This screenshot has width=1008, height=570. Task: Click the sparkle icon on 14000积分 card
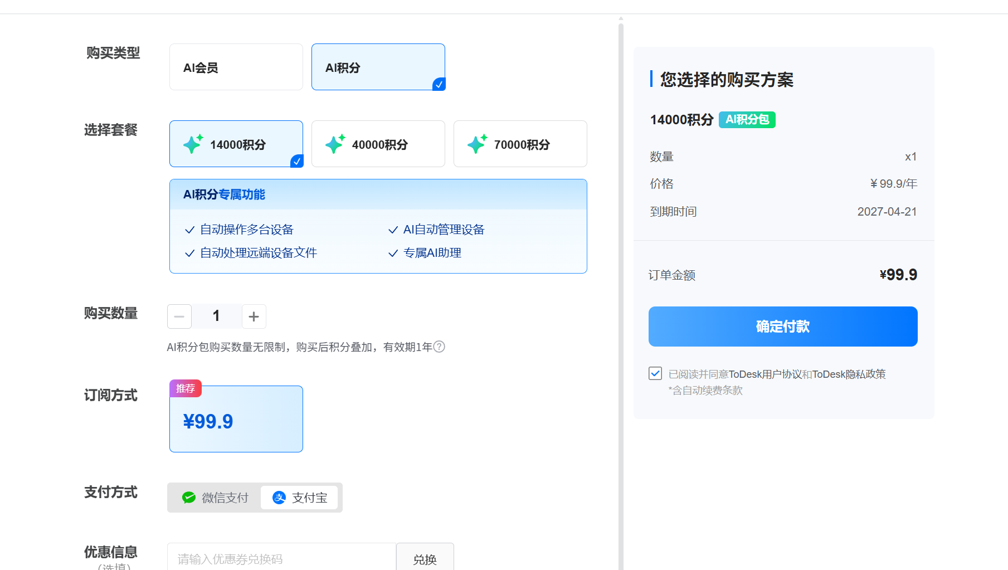(x=193, y=144)
